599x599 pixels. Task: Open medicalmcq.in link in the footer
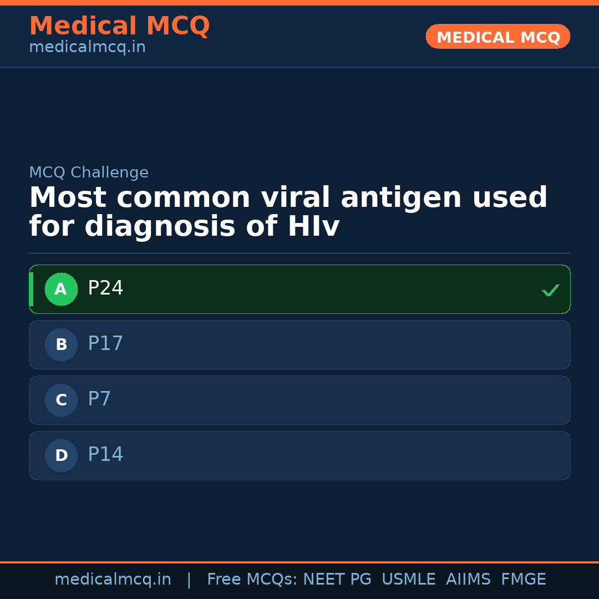113,580
